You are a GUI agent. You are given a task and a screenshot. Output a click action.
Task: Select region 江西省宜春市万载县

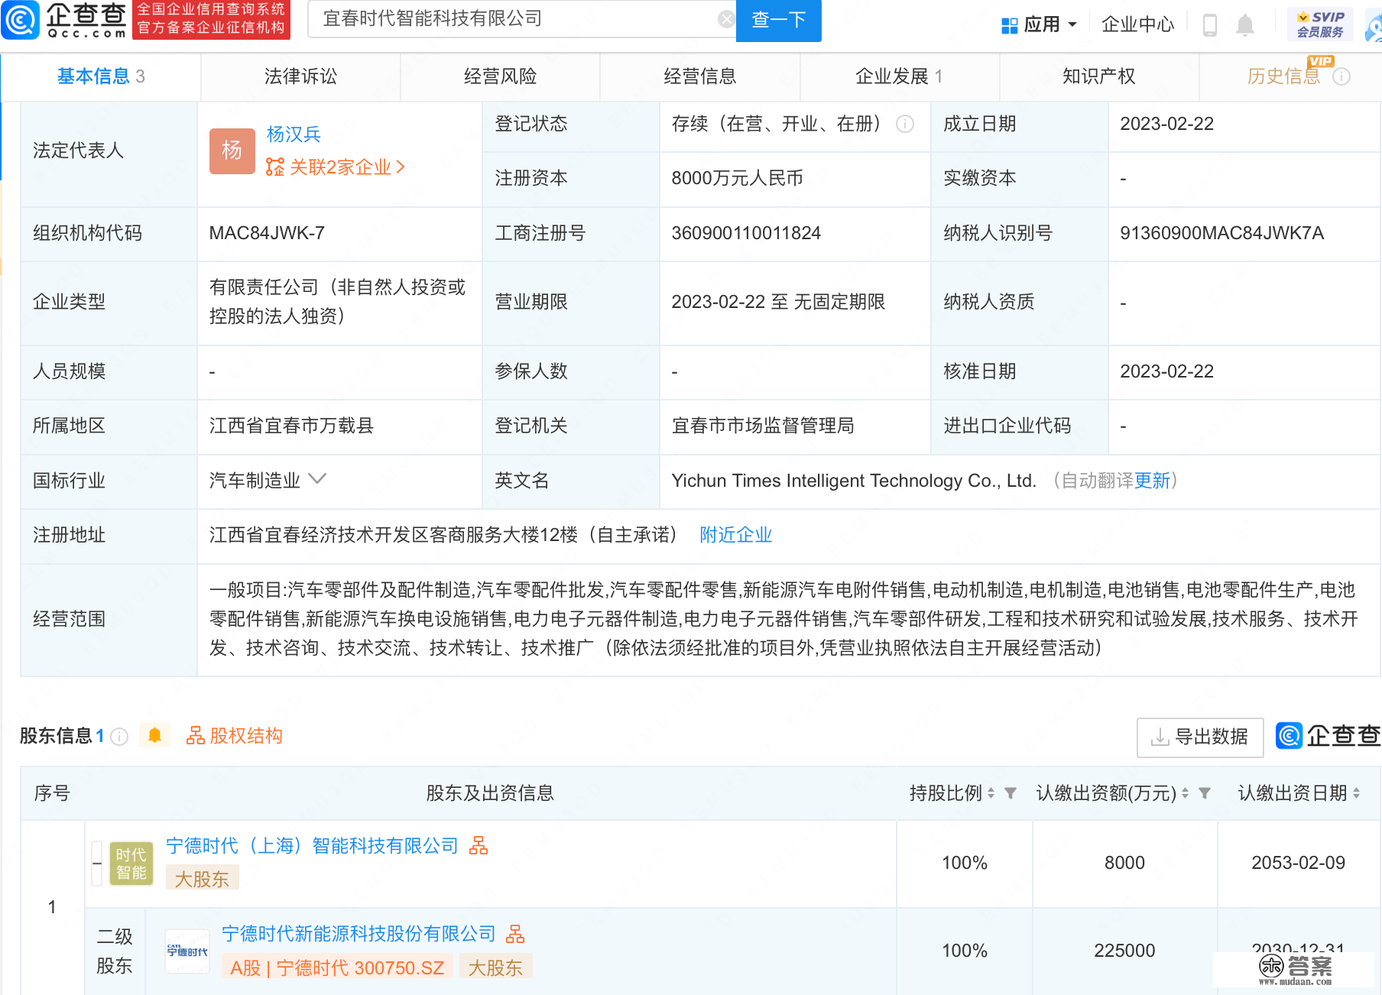[291, 426]
